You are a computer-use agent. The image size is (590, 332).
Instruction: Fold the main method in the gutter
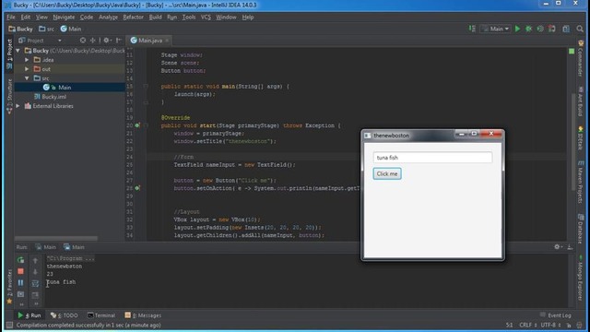[x=146, y=86]
